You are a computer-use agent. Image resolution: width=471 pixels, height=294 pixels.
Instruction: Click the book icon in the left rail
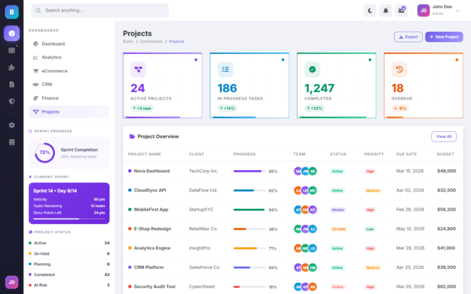point(12,142)
